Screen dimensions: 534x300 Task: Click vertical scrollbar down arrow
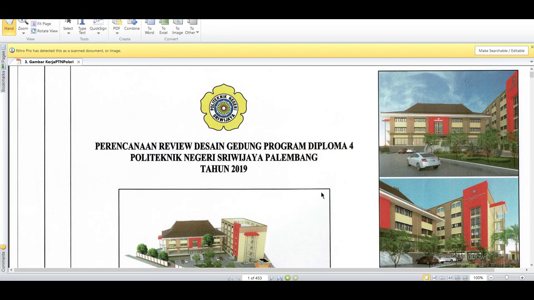[x=531, y=265]
